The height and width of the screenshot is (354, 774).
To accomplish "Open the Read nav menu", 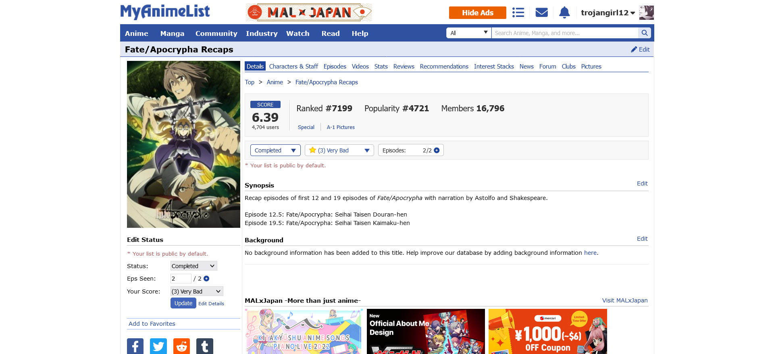I will coord(331,33).
